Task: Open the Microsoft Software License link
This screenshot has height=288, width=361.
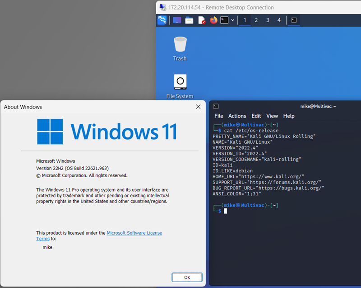Action: (134, 233)
